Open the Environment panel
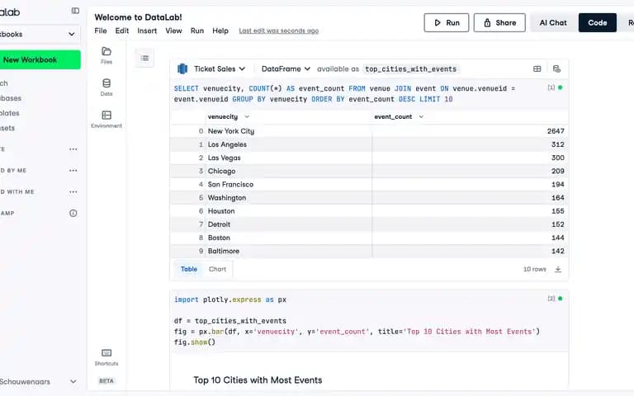 click(x=106, y=119)
